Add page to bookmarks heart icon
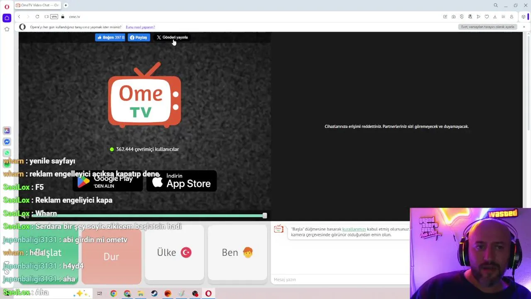This screenshot has width=531, height=299. tap(487, 17)
